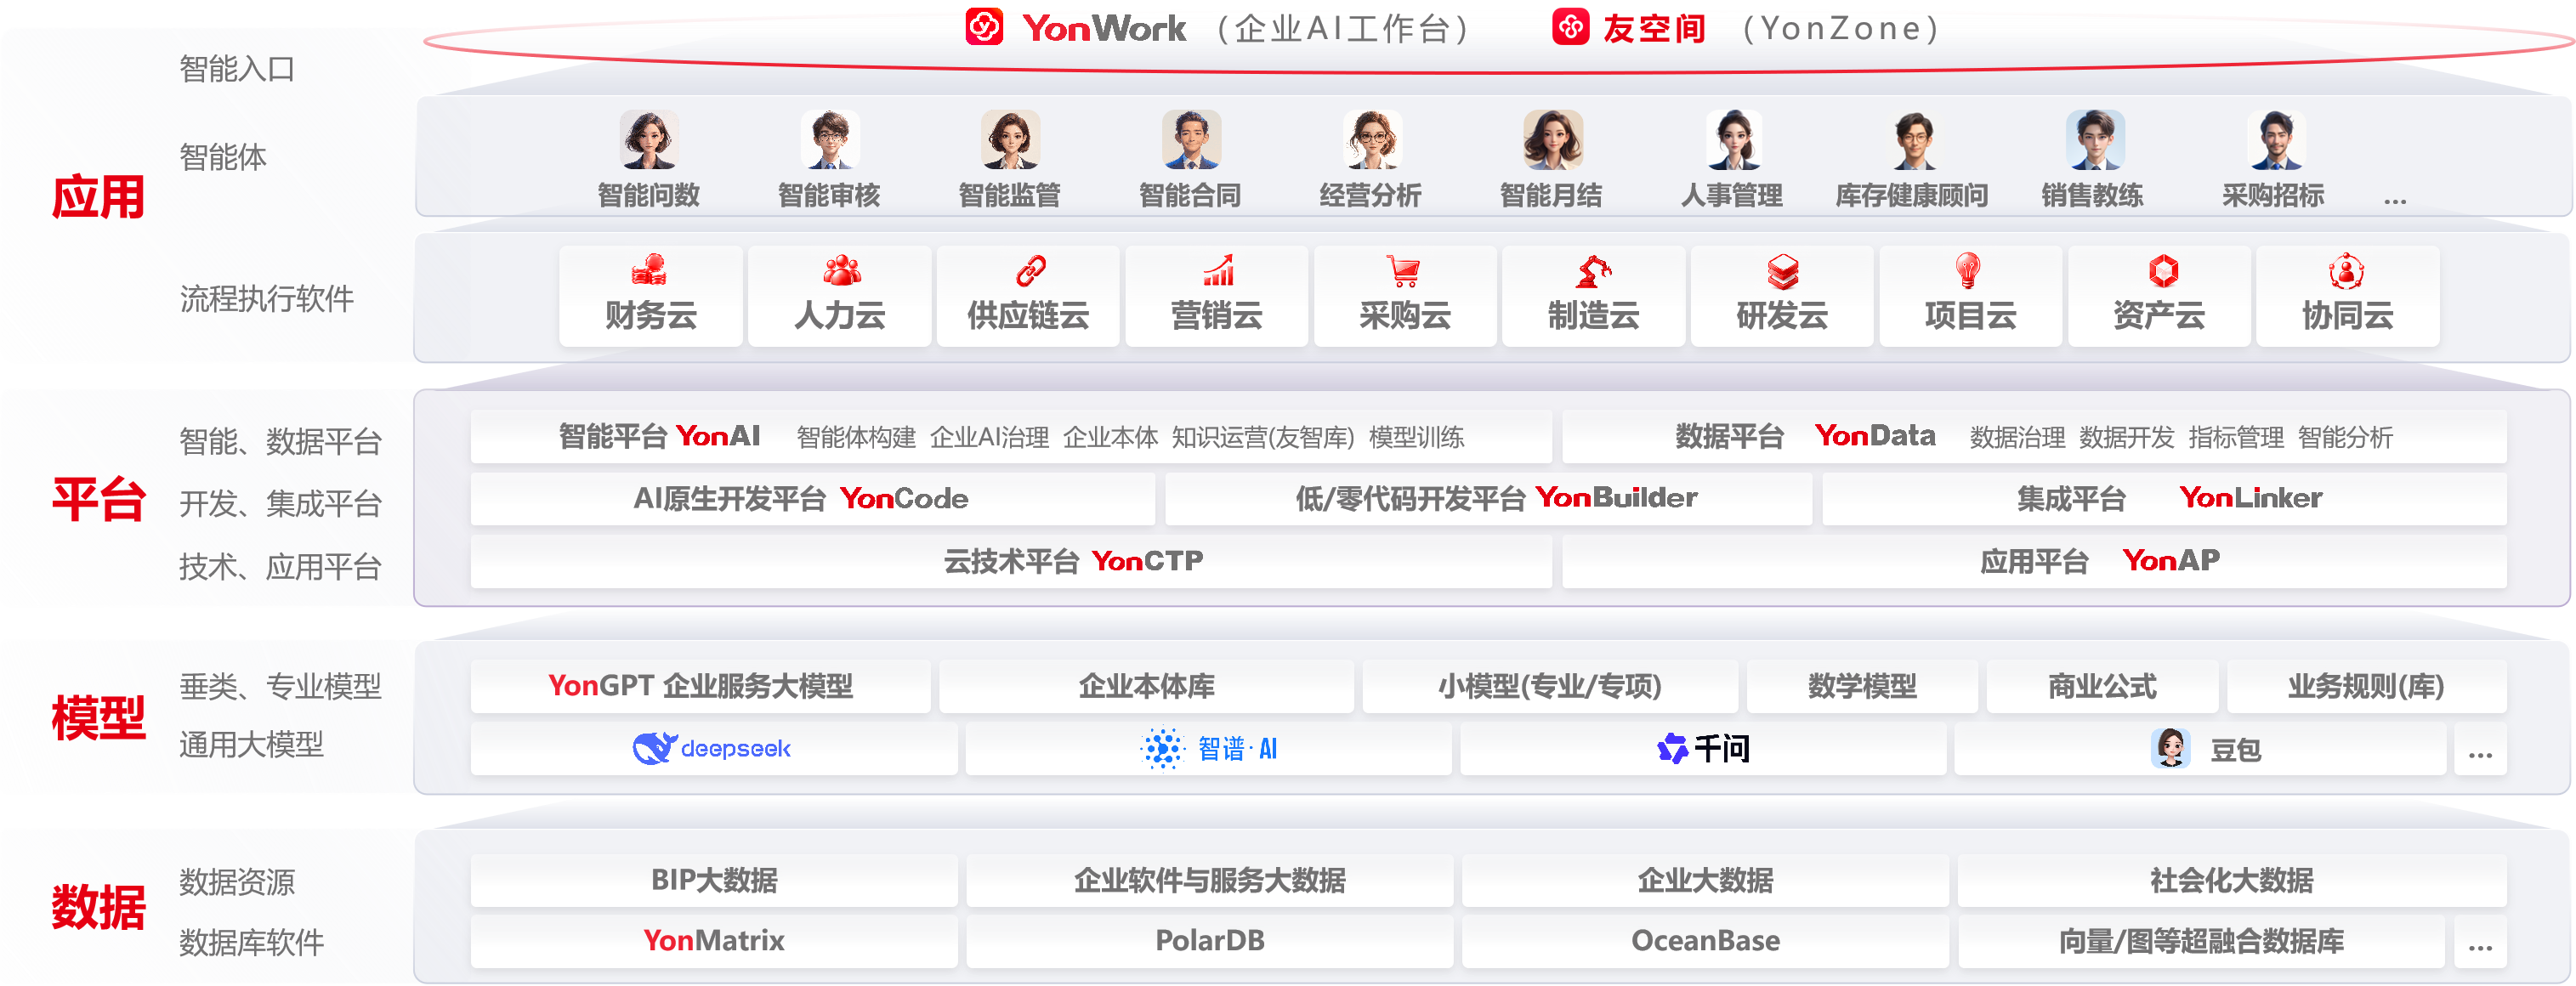
Task: Click the 企业大数据 card
Action: 1705,880
